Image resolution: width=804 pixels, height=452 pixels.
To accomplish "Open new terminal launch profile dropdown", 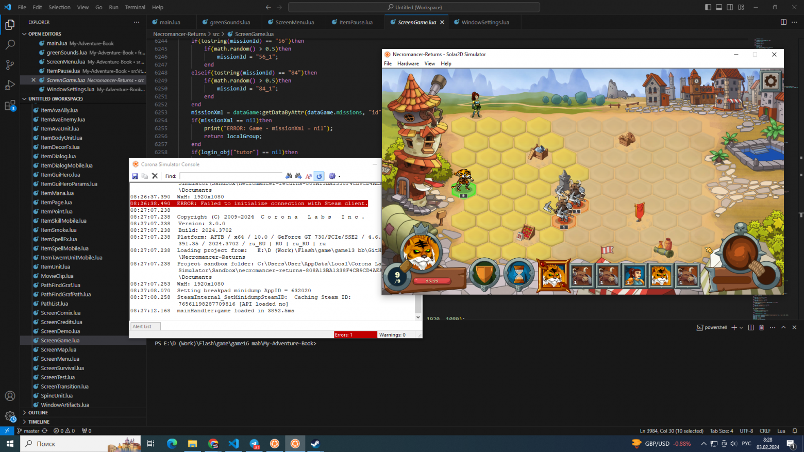I will [741, 327].
